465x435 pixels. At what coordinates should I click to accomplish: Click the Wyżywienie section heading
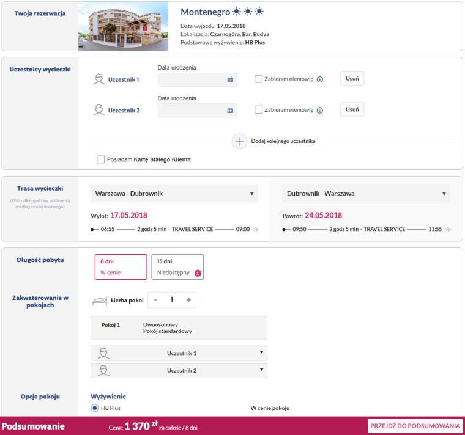click(108, 397)
